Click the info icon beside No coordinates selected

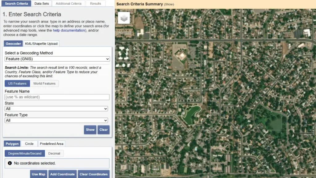pyautogui.click(x=10, y=163)
